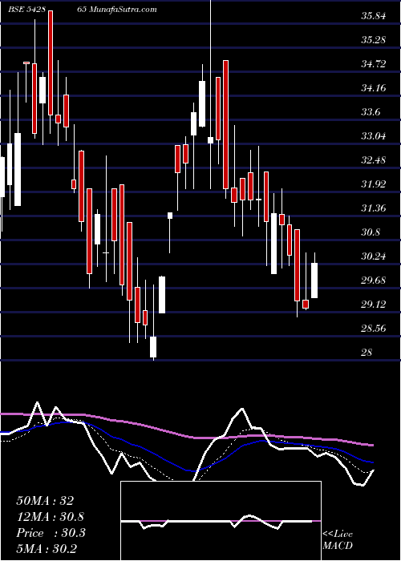Click the 50MA : 32 value
Image resolution: width=401 pixels, height=561 pixels.
(x=45, y=501)
